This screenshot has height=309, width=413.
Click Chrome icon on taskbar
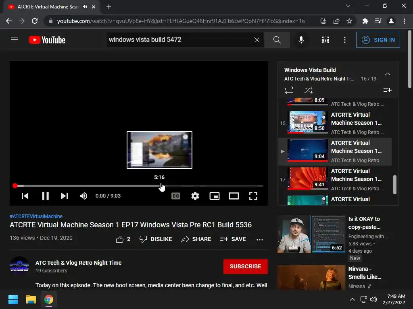point(48,299)
